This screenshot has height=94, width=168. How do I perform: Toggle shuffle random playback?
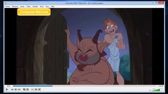pos(39,89)
